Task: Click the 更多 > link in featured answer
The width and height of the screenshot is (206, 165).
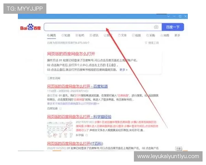Action: [x=124, y=70]
